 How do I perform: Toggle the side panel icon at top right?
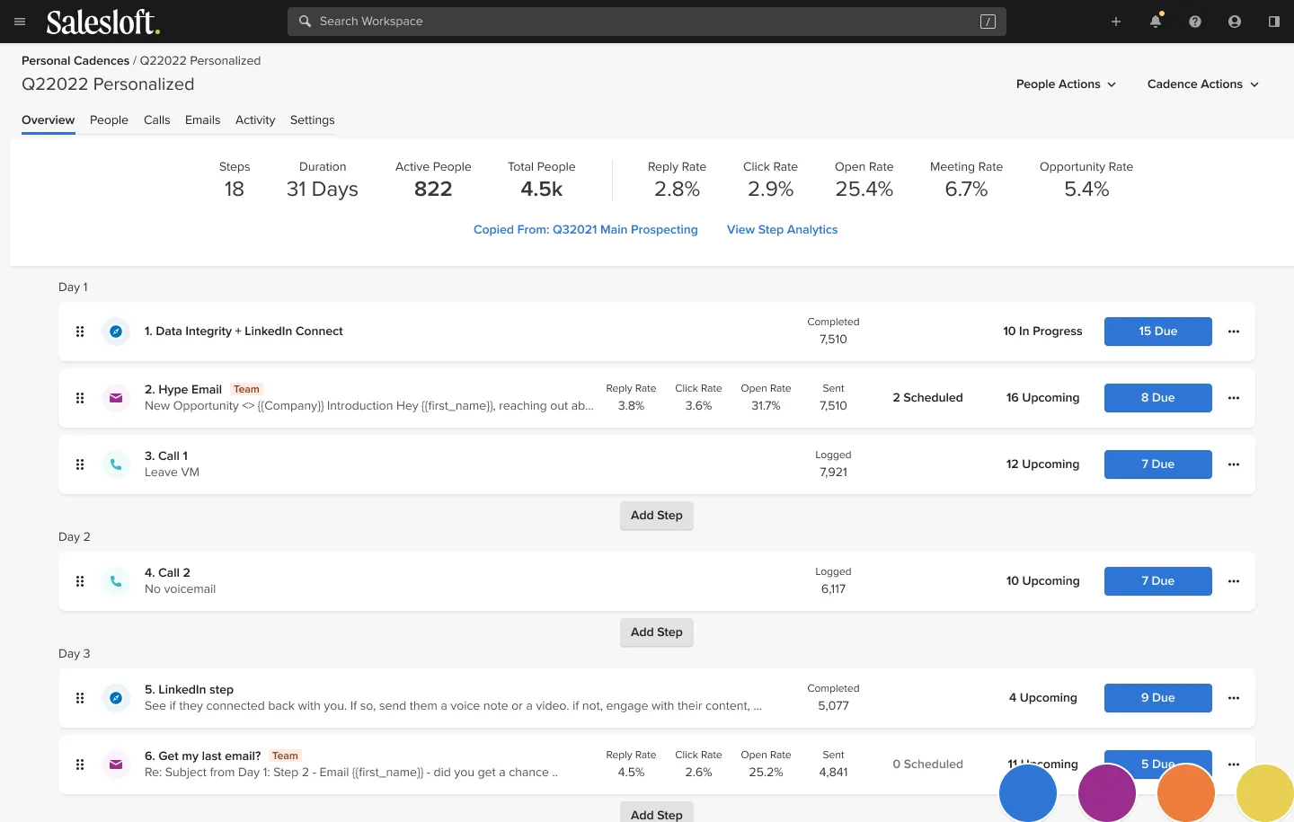click(1274, 22)
